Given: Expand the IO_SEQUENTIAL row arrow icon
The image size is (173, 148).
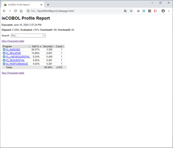Looking at the screenshot, I should (4, 60).
